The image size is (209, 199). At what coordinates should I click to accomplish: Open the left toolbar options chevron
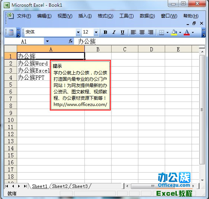tap(18, 32)
